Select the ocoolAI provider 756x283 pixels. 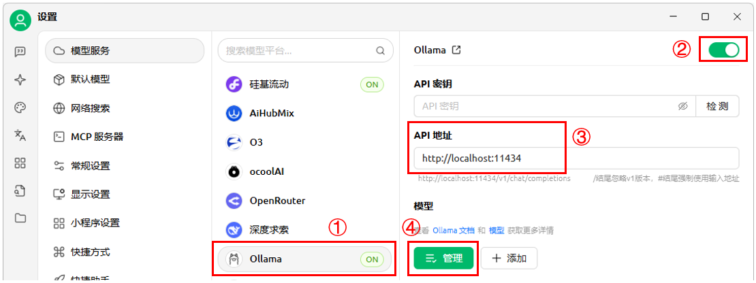coord(304,171)
